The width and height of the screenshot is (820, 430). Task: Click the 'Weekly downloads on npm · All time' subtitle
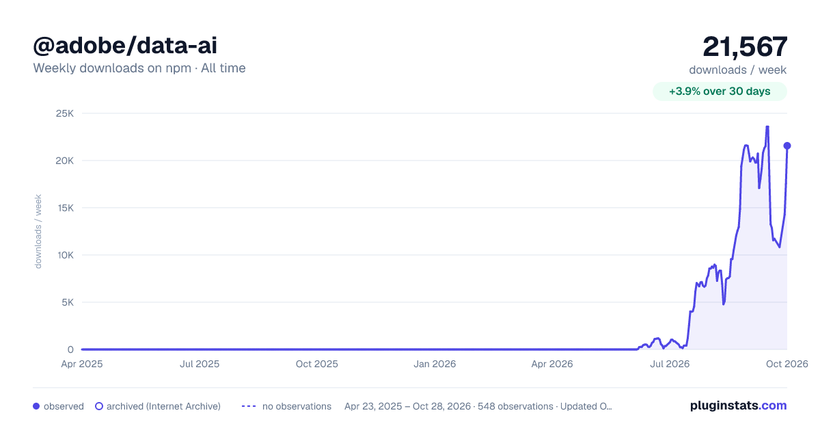[x=139, y=68]
